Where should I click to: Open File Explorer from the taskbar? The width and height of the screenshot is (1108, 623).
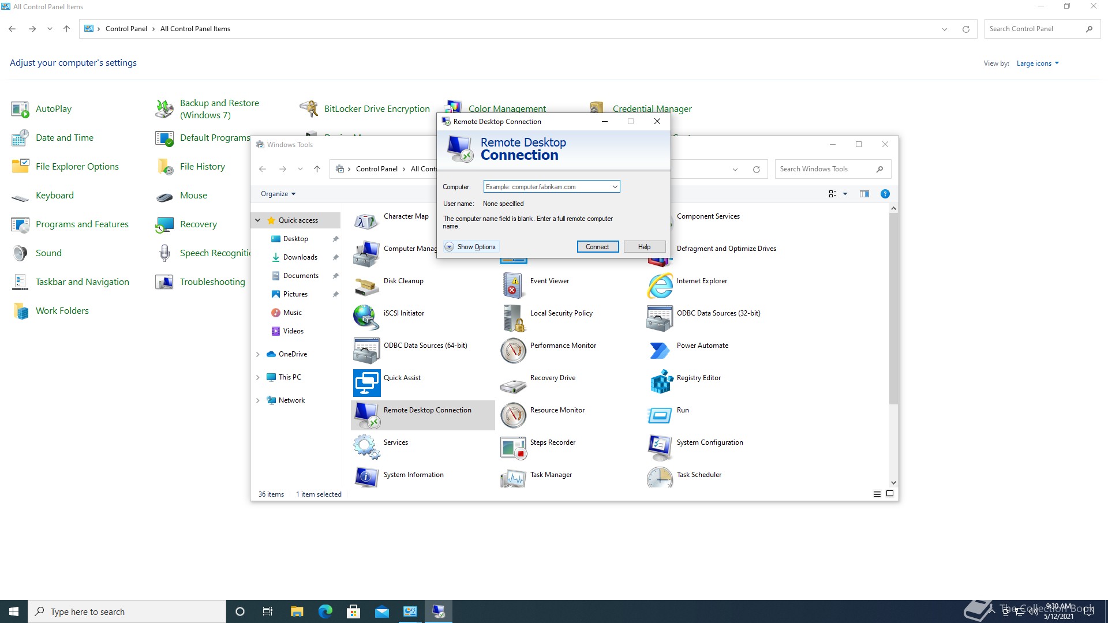[x=297, y=611]
